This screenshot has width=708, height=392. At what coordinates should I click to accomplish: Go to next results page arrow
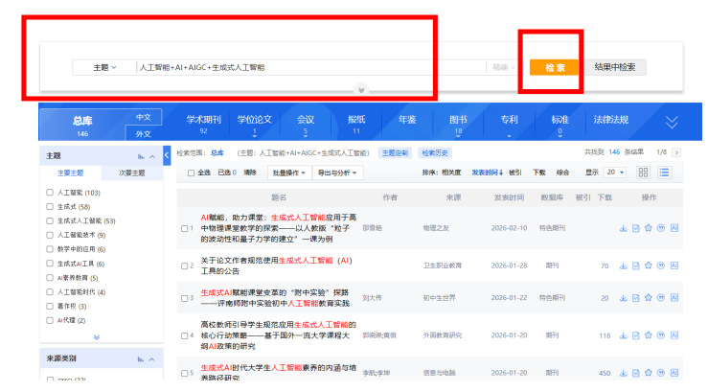(676, 152)
